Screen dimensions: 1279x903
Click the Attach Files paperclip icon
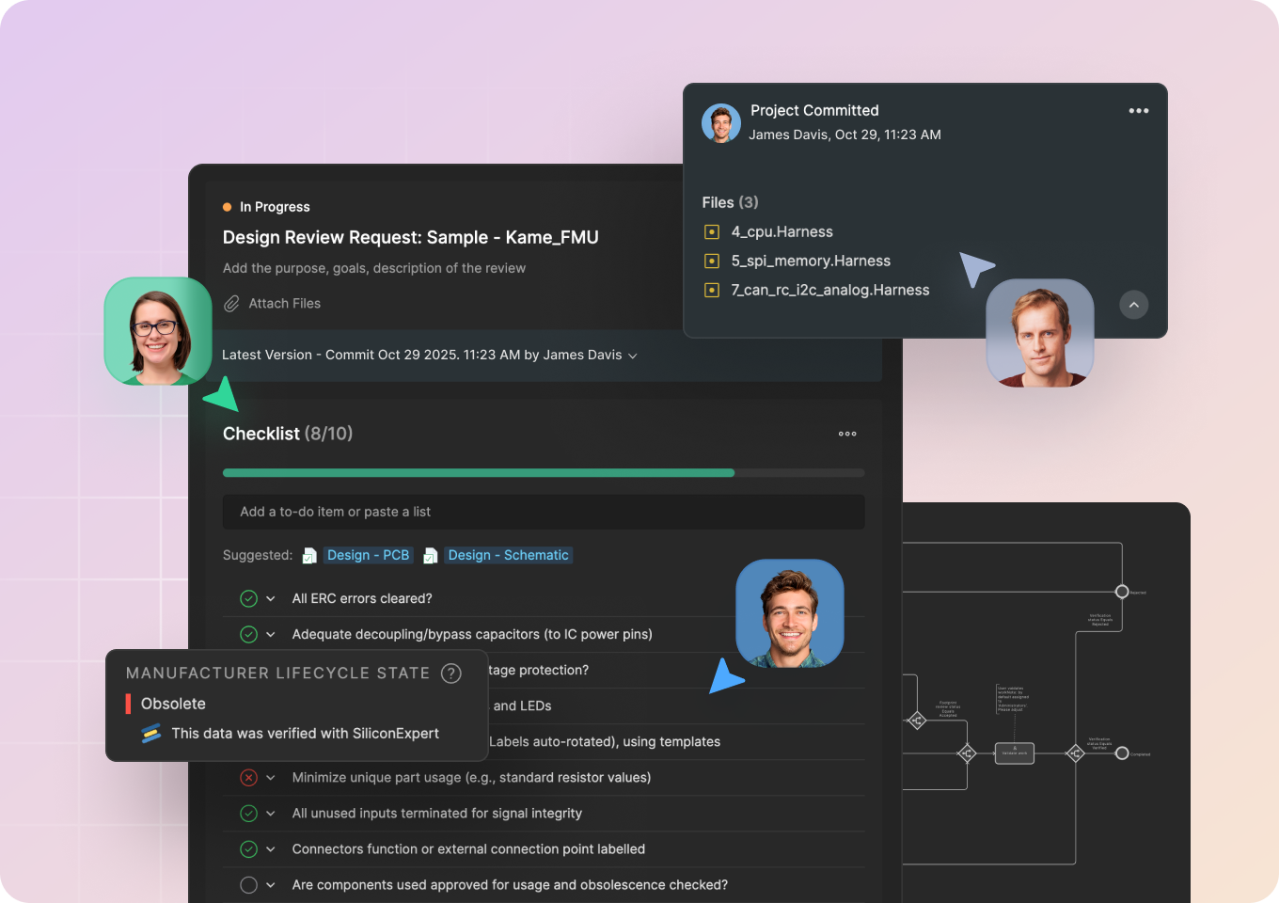coord(231,303)
